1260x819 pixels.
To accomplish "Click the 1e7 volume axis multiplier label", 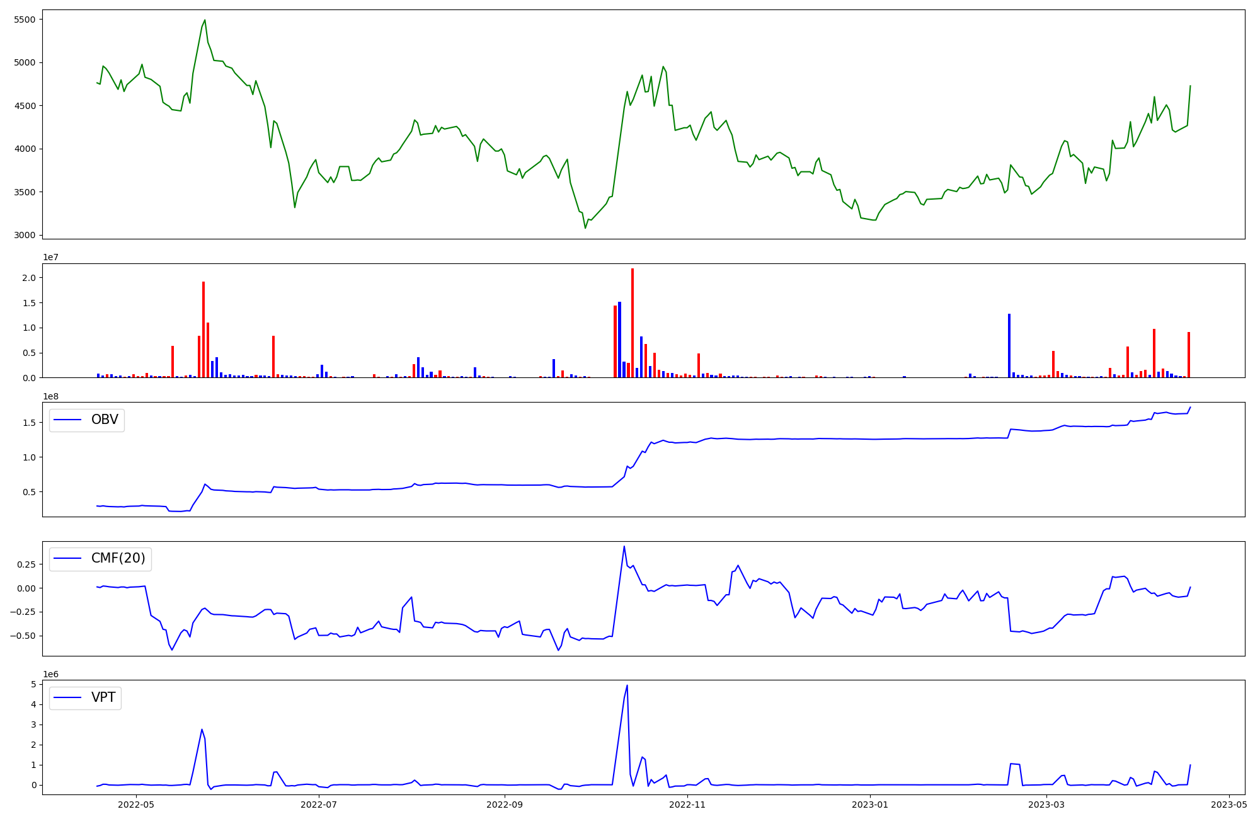I will click(50, 257).
